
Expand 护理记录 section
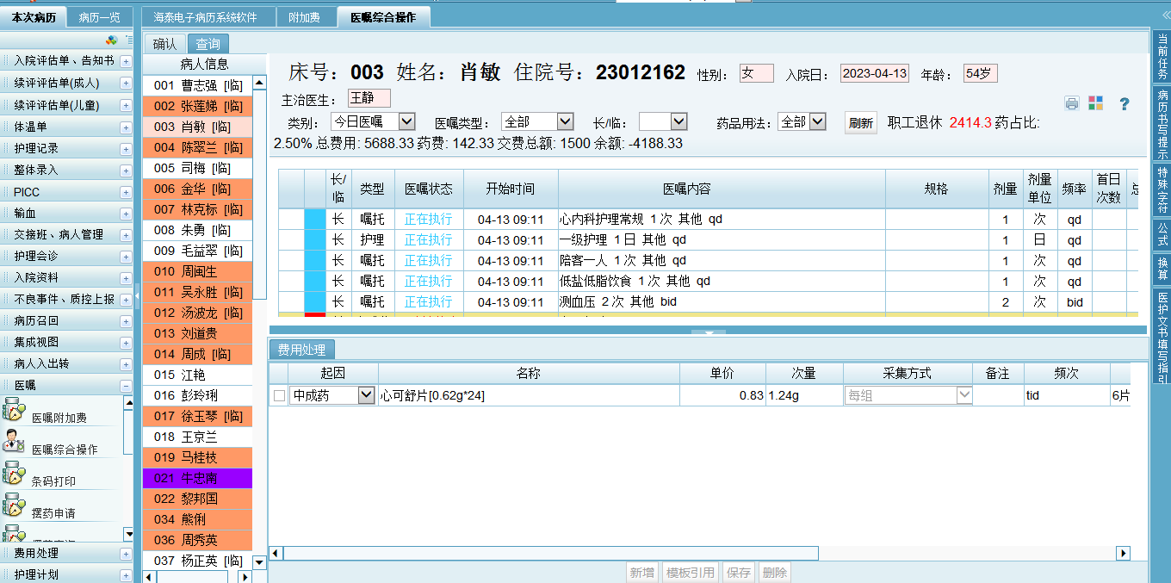[126, 148]
